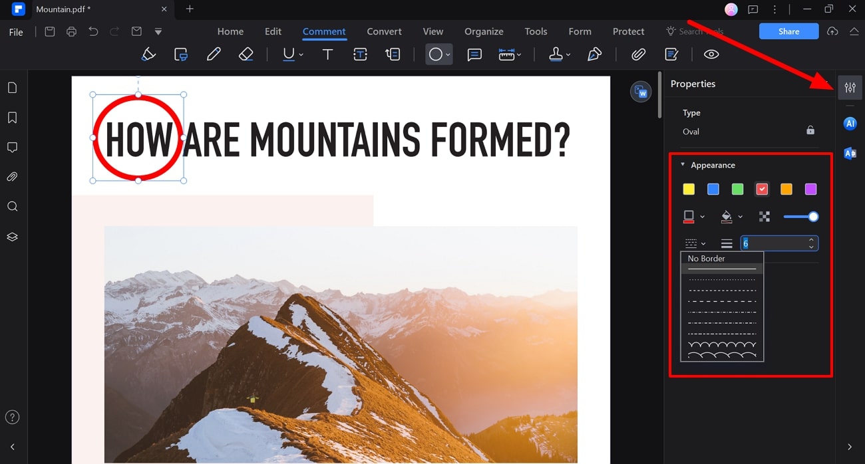
Task: Open the Organize tab
Action: (484, 31)
